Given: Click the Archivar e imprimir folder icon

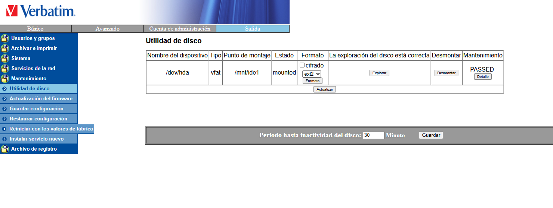Looking at the screenshot, I should [5, 48].
